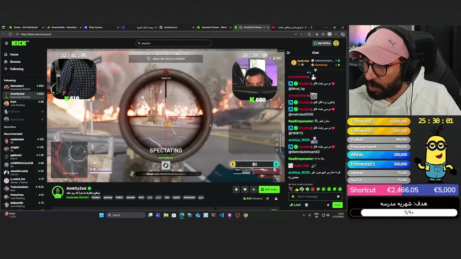Open Visual Studio Code from taskbar

pos(221,215)
